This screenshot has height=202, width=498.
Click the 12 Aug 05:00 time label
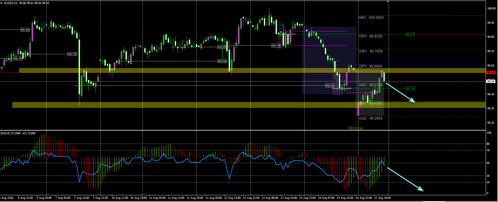tap(214, 198)
